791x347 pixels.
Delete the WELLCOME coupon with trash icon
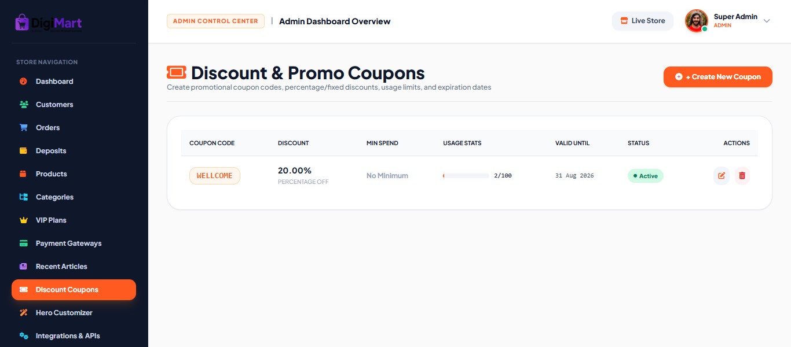pos(742,176)
